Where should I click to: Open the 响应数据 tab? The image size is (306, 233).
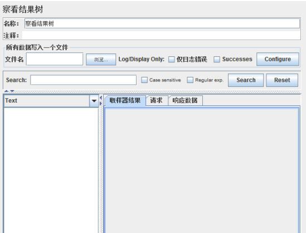click(x=185, y=100)
